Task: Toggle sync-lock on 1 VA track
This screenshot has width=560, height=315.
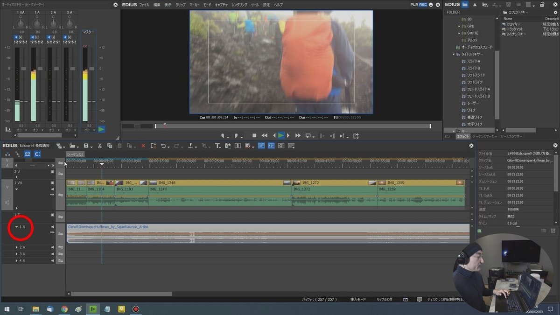Action: pyautogui.click(x=60, y=195)
